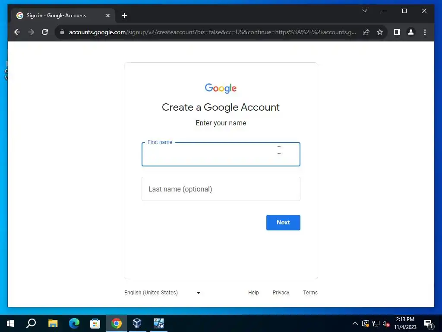Open Microsoft Store from taskbar
442x332 pixels.
95,323
